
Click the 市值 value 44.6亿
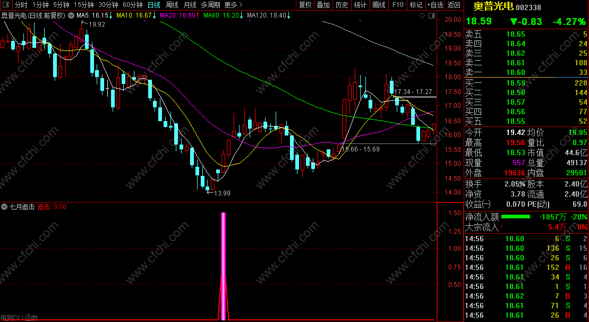click(575, 152)
